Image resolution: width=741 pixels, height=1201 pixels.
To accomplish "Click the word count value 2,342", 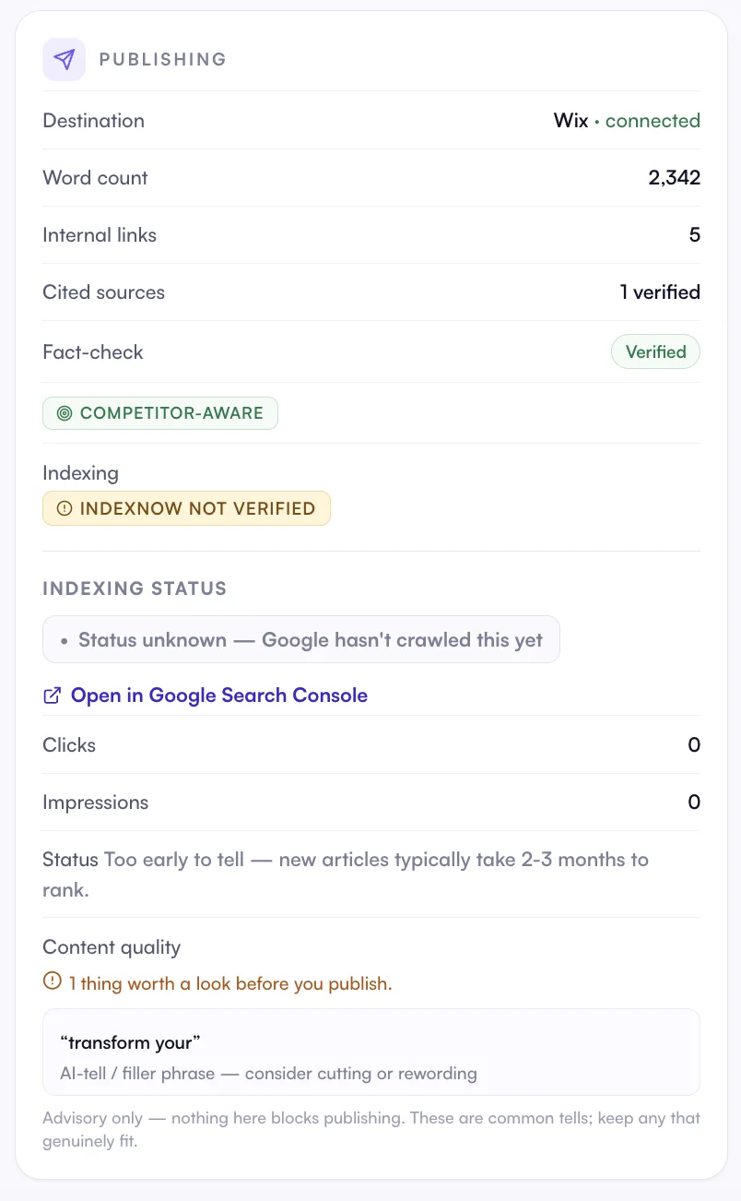I will [674, 178].
